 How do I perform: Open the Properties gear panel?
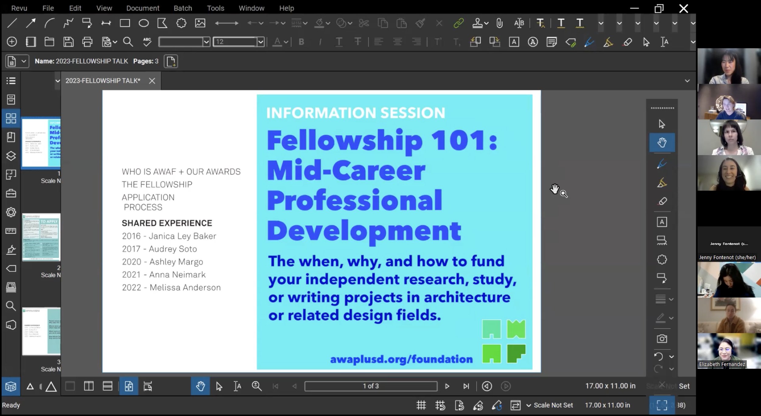11,212
